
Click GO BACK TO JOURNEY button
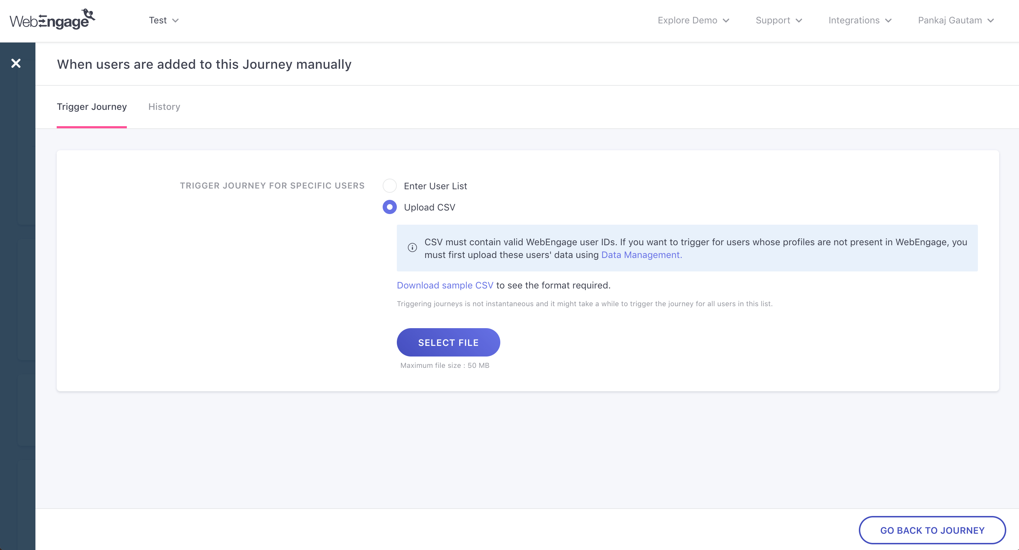pos(932,530)
